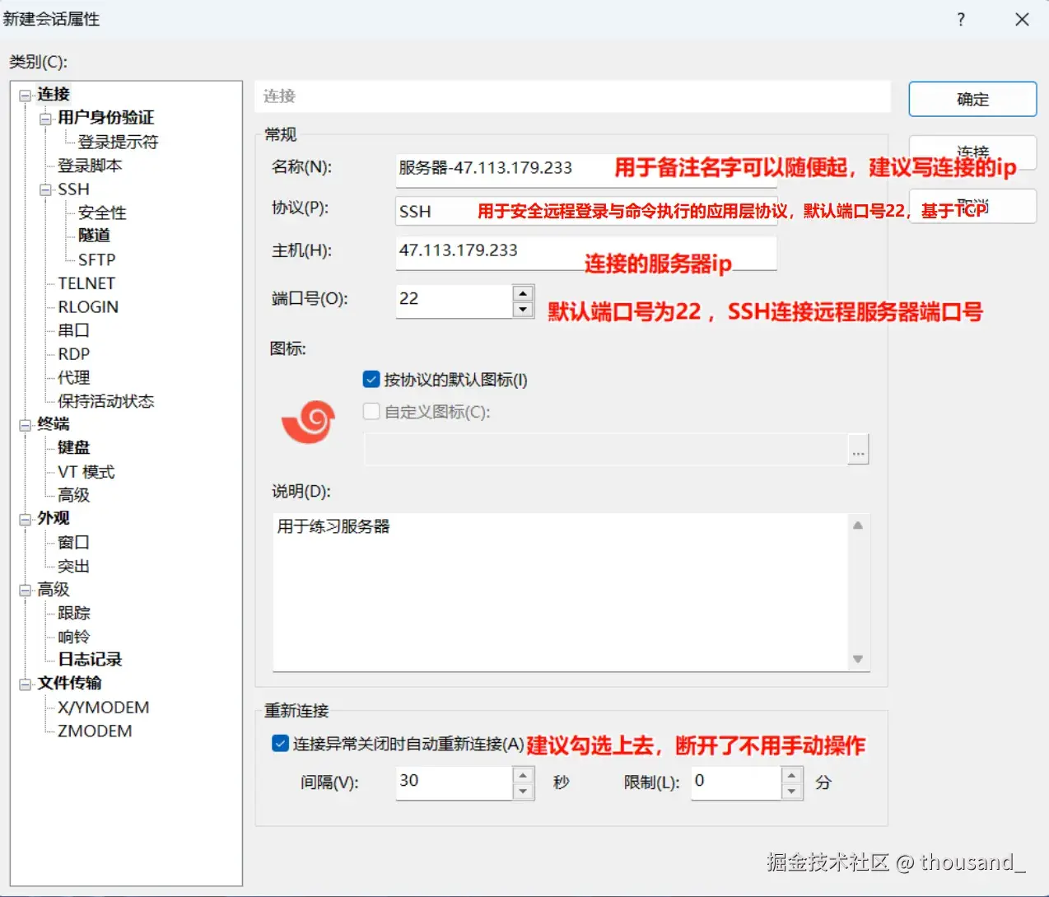
Task: Decrease reconnect interval with down arrow
Action: (523, 792)
